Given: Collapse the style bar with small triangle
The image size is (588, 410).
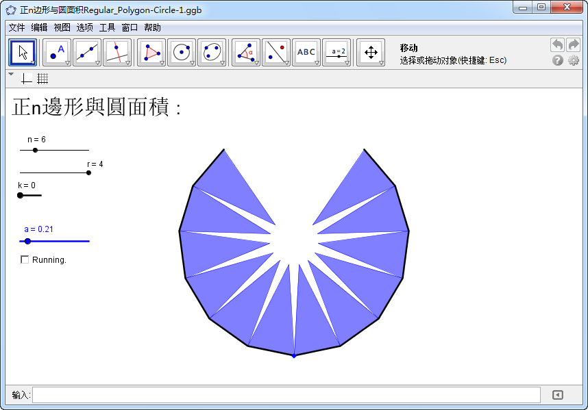Looking at the screenshot, I should 11,74.
